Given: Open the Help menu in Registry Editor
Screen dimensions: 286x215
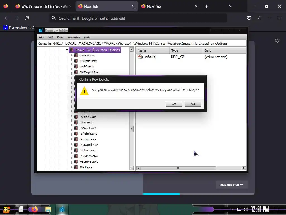Looking at the screenshot, I should [x=87, y=37].
